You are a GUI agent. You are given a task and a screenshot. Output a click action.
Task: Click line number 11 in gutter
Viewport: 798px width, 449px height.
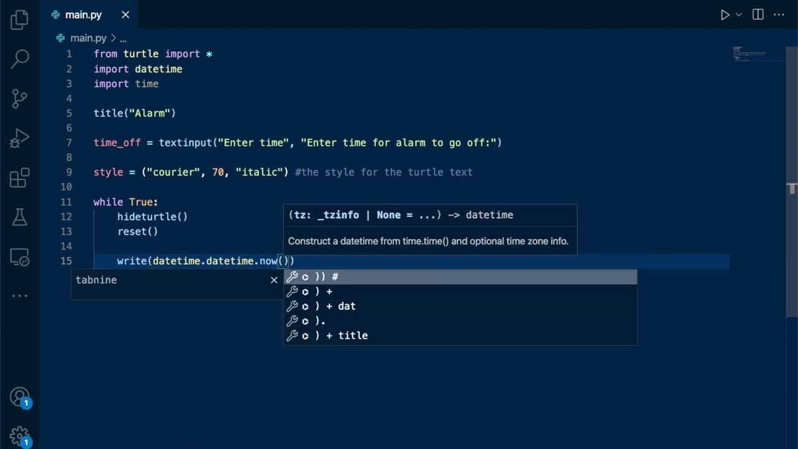point(66,202)
